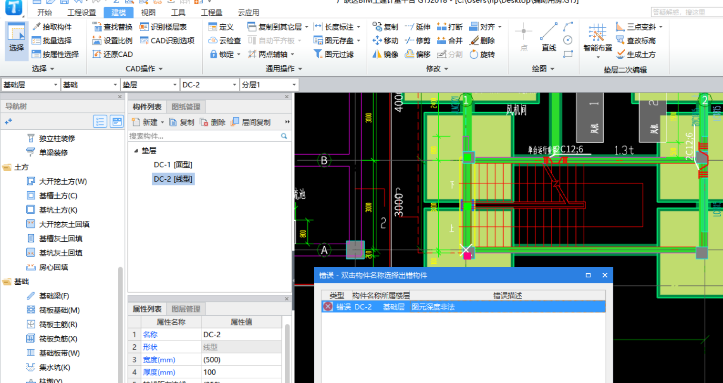723x383 pixels.
Task: Open the 基础层 floor dropdown
Action: point(31,85)
